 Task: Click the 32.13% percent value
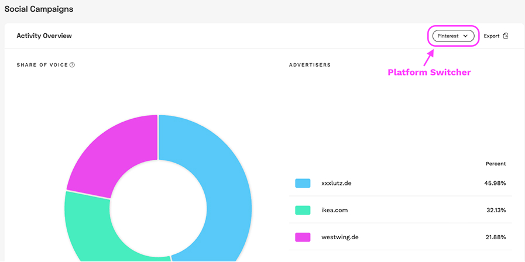pyautogui.click(x=496, y=211)
